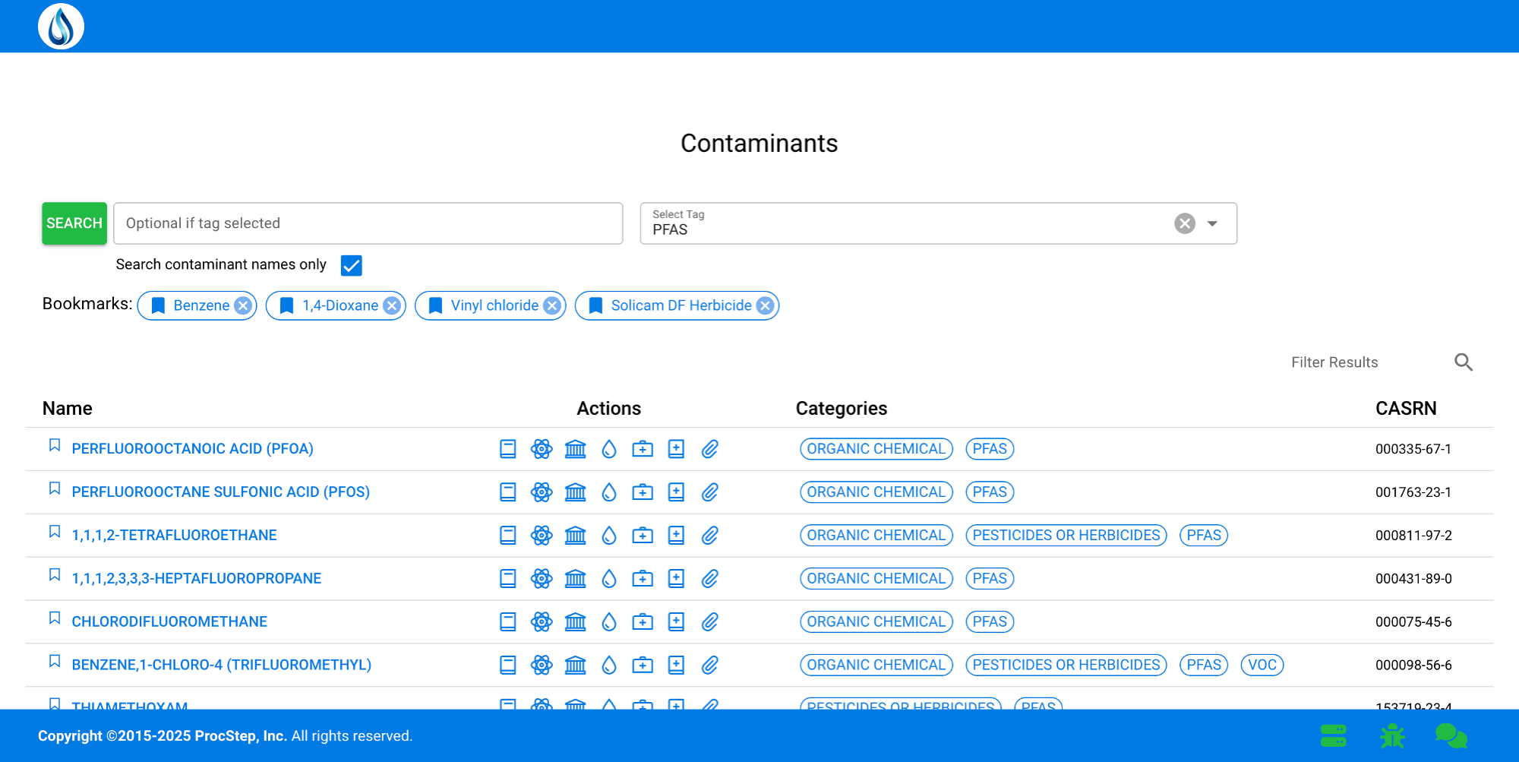This screenshot has width=1519, height=762.
Task: Bookmark PERFLUOROOCTANOIC ACID (PFOA)
Action: click(x=55, y=445)
